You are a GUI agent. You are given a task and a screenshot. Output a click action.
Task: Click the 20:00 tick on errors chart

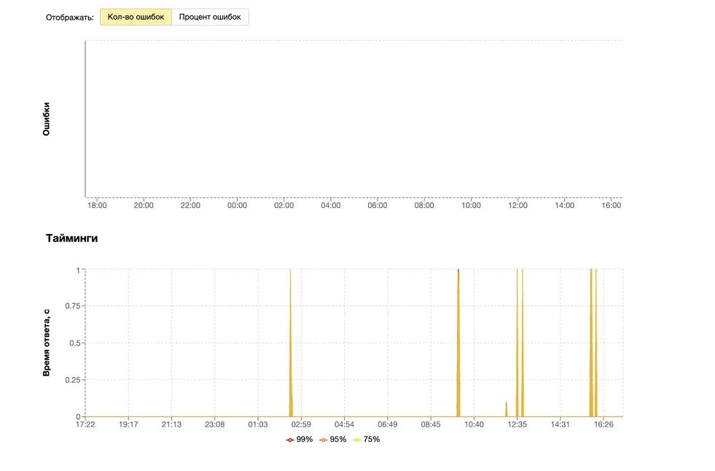pos(143,205)
